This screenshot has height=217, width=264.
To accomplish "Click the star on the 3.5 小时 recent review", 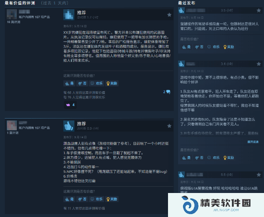I will coord(259,11).
